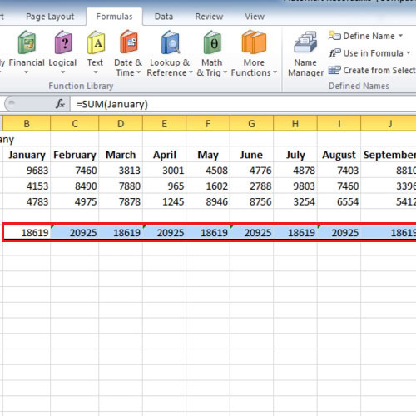Select column G header
This screenshot has width=416, height=416.
pos(251,123)
